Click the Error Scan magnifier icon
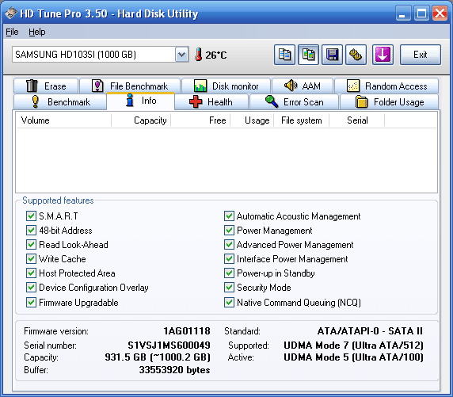This screenshot has width=453, height=397. (x=272, y=101)
